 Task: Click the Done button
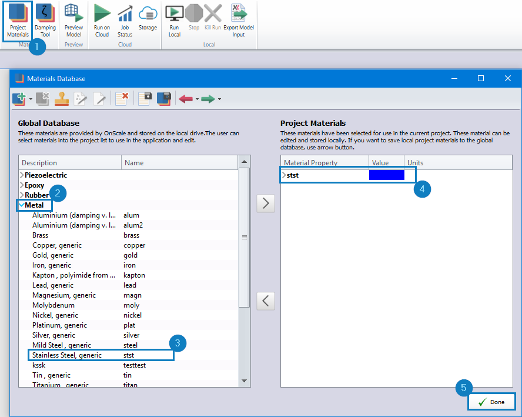coord(491,402)
